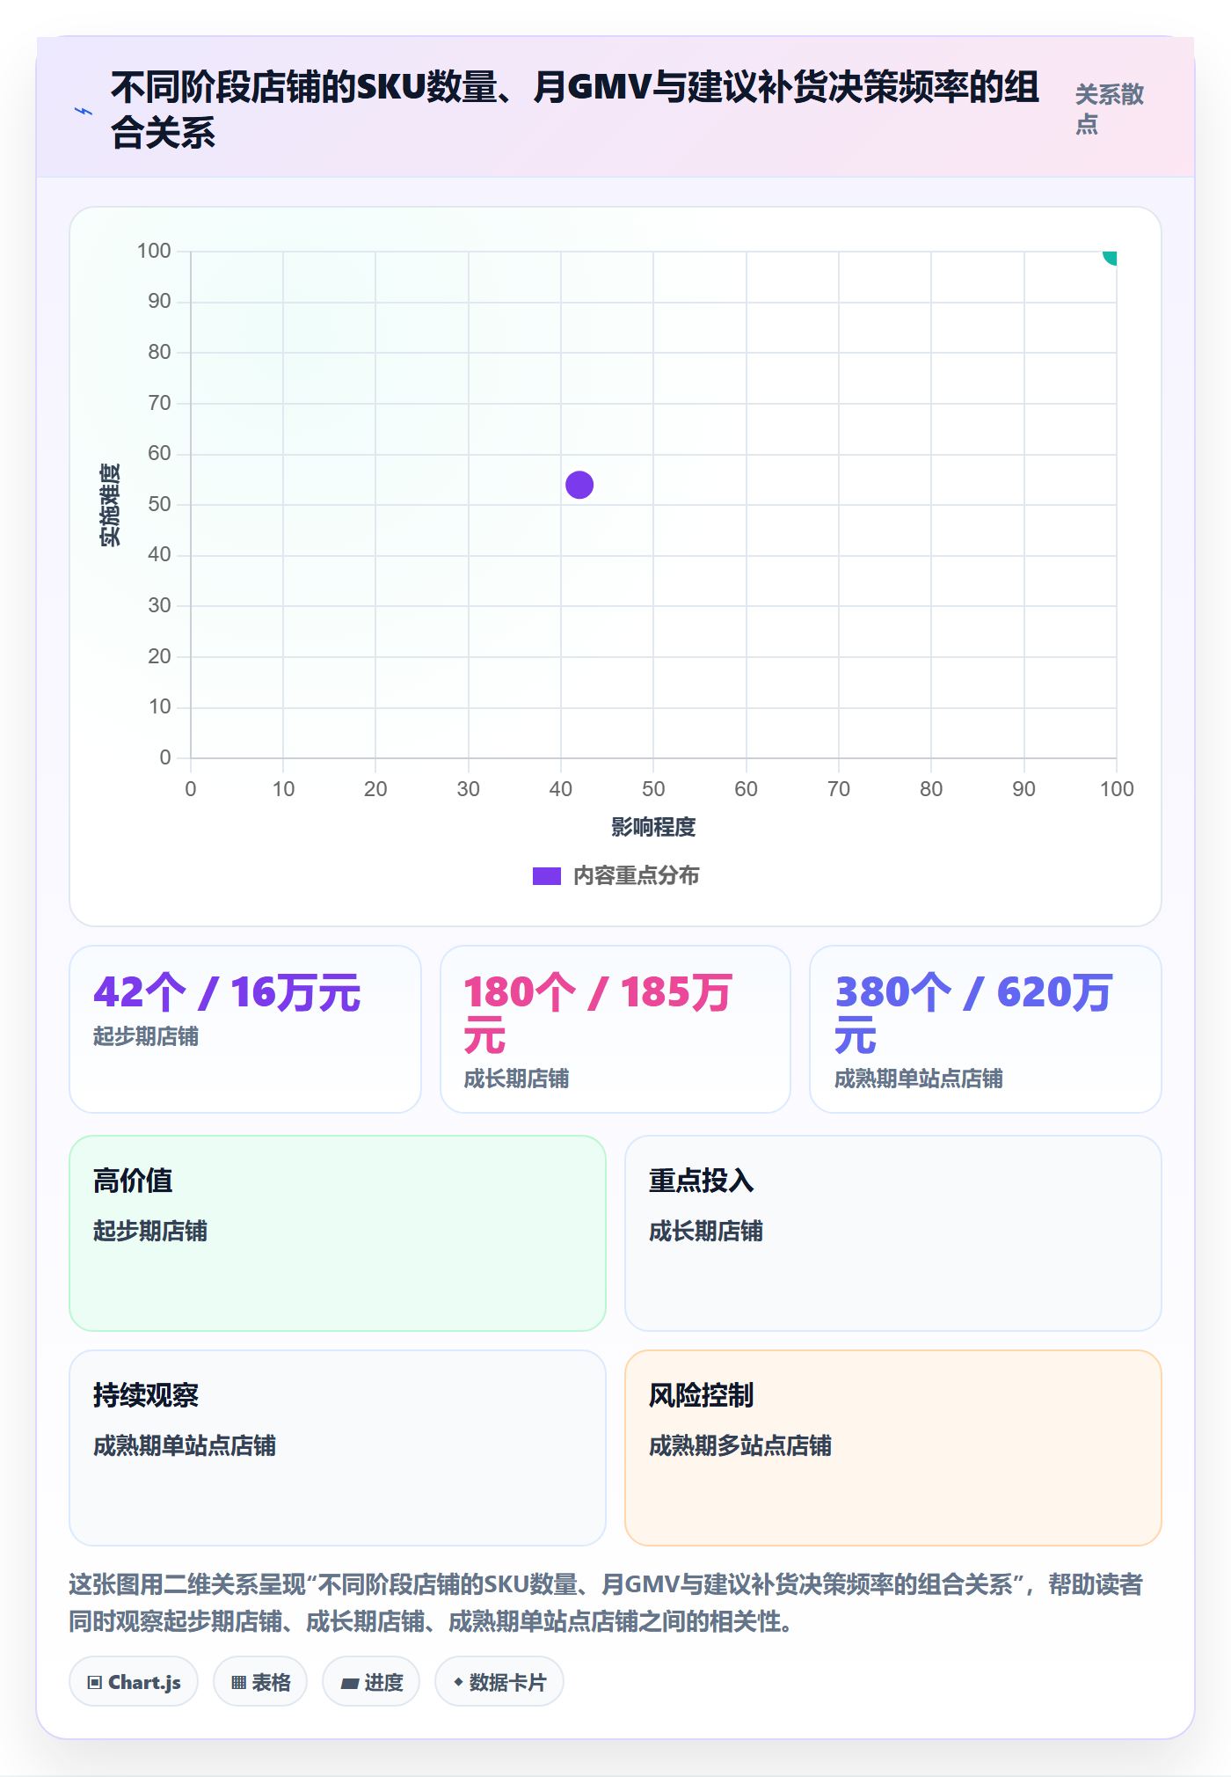The width and height of the screenshot is (1231, 1777).
Task: Open the 重点投入 quadrant card
Action: [x=893, y=1233]
